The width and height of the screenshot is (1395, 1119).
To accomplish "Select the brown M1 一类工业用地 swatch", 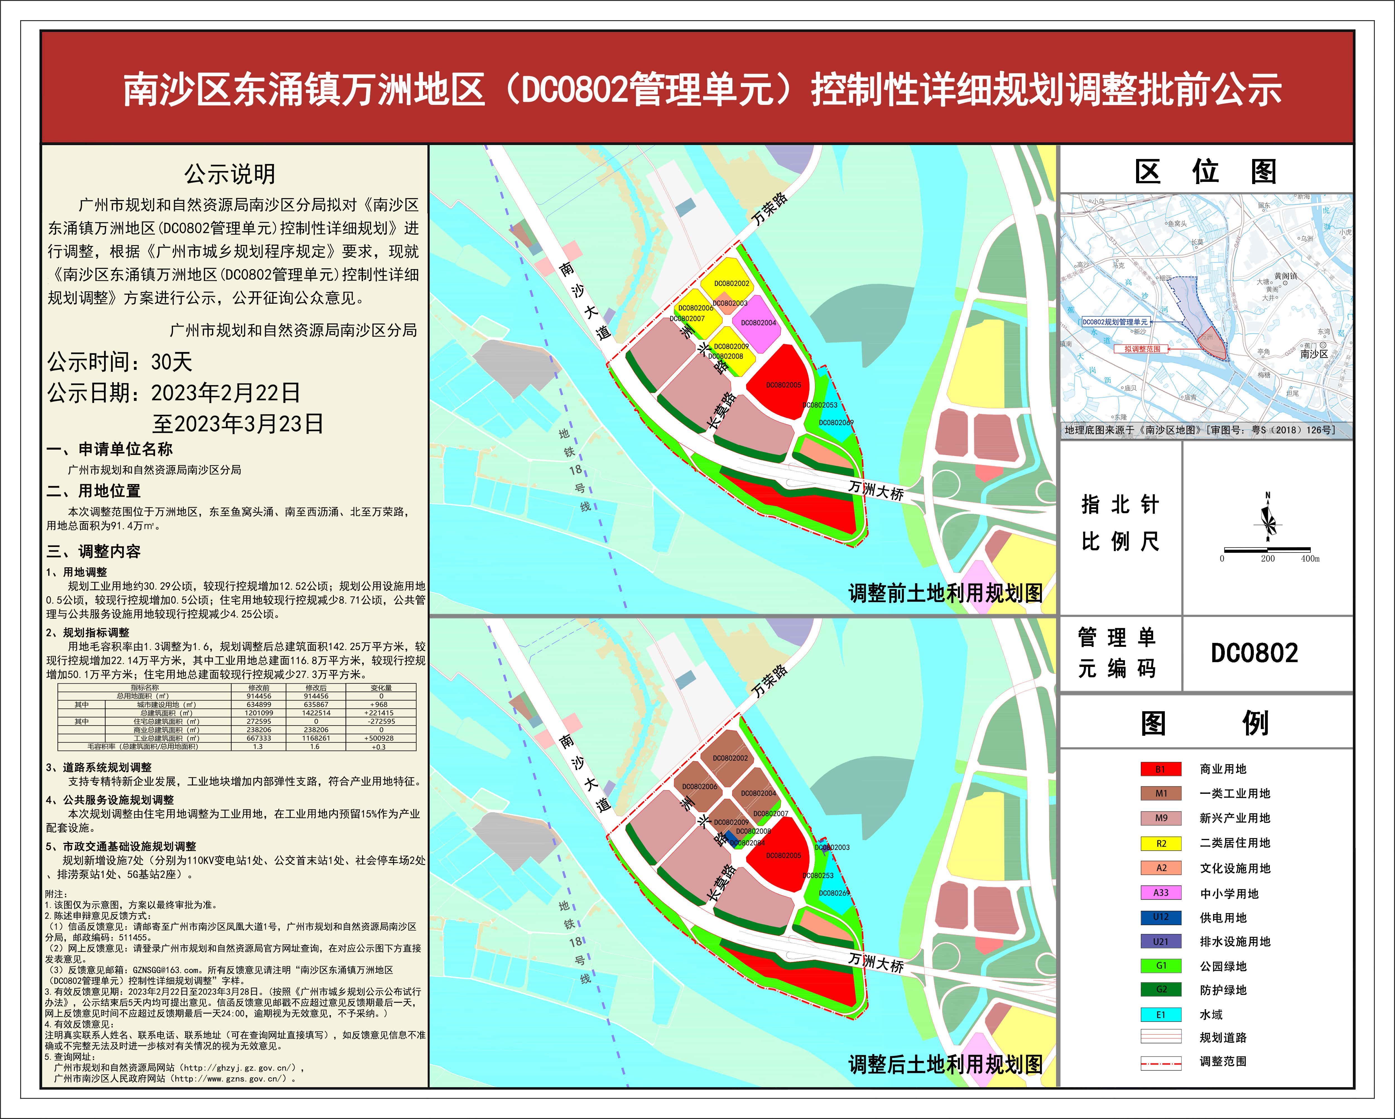I will tap(1161, 794).
